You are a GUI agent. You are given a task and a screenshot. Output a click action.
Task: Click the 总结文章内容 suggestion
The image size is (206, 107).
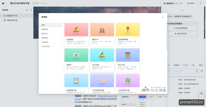[x=182, y=34]
